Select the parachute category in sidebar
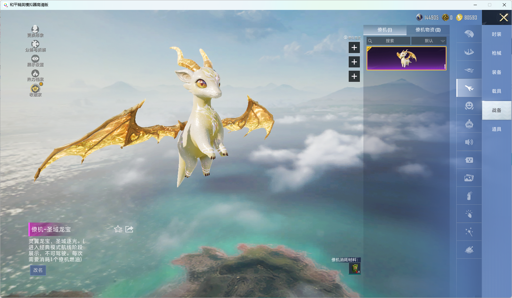512x298 pixels. click(469, 34)
